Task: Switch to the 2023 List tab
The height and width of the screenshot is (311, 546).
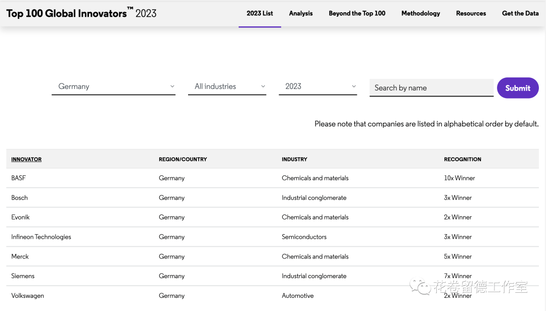Action: (260, 13)
